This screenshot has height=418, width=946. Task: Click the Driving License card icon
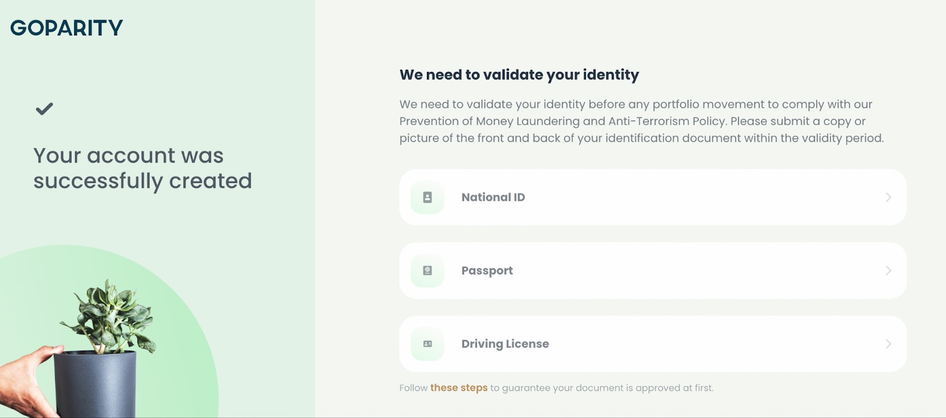(427, 344)
